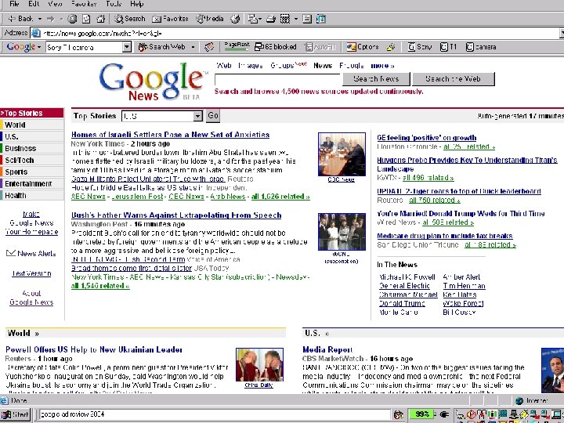Image resolution: width=564 pixels, height=423 pixels.
Task: Click the Refresh page icon
Action: [86, 19]
